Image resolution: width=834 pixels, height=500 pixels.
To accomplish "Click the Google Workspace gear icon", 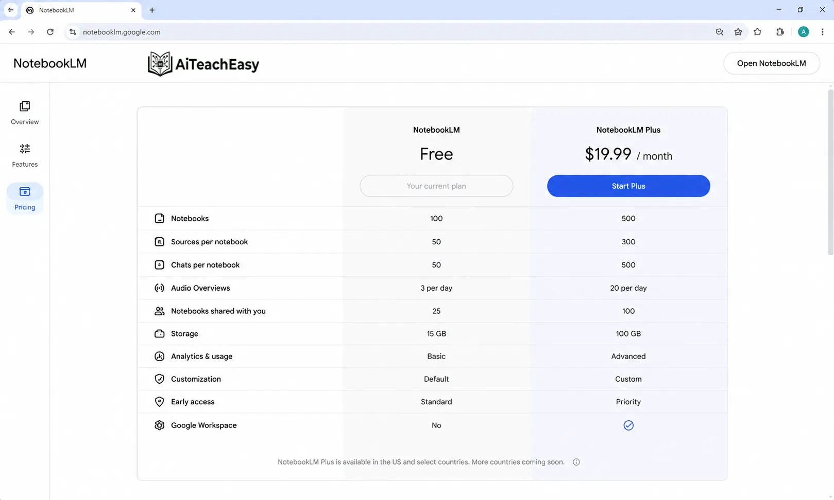I will pos(159,425).
